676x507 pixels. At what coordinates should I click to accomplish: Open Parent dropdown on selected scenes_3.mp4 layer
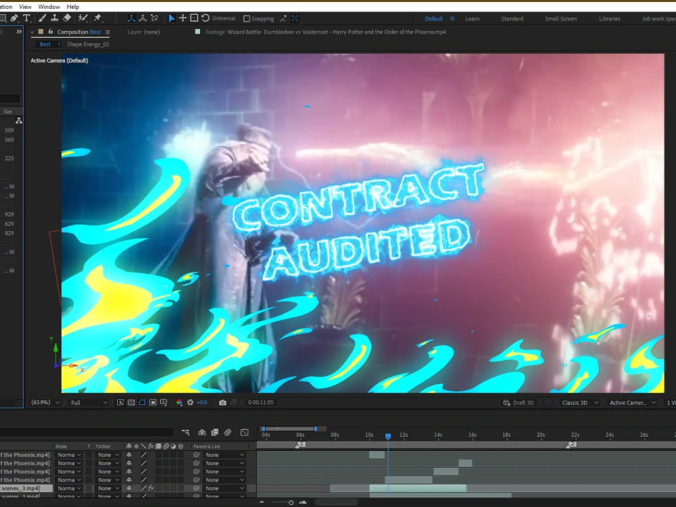[224, 489]
